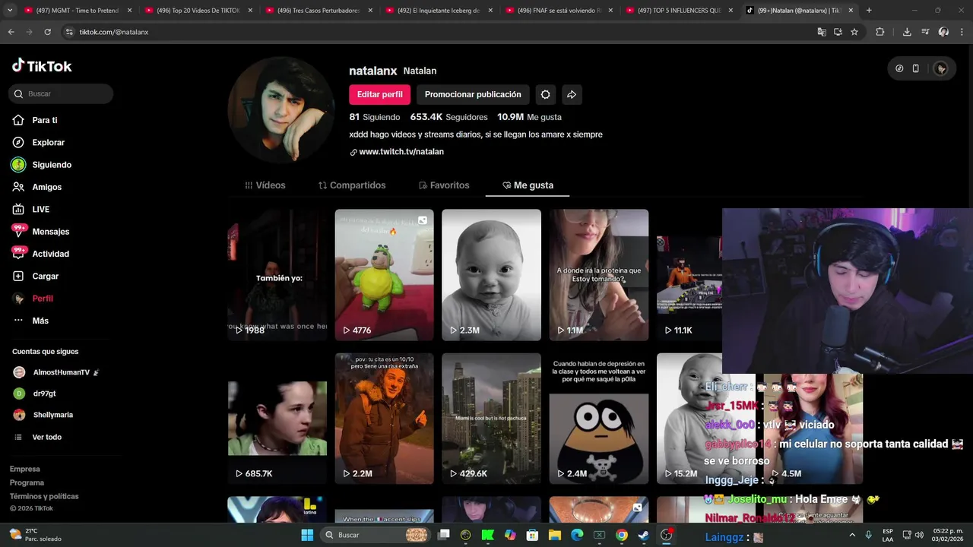The width and height of the screenshot is (973, 547).
Task: Open Steam from the taskbar
Action: click(643, 535)
